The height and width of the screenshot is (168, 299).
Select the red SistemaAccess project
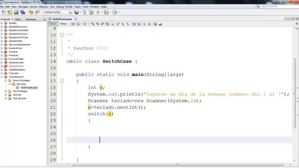click(x=16, y=66)
